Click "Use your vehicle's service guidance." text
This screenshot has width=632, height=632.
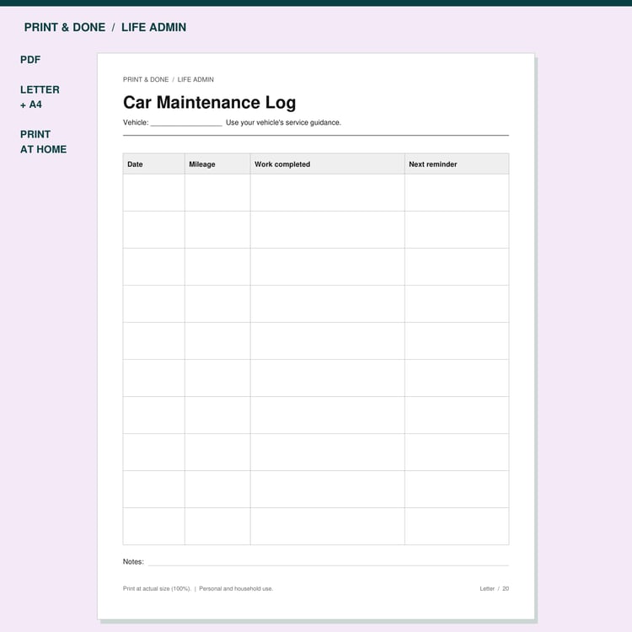283,122
